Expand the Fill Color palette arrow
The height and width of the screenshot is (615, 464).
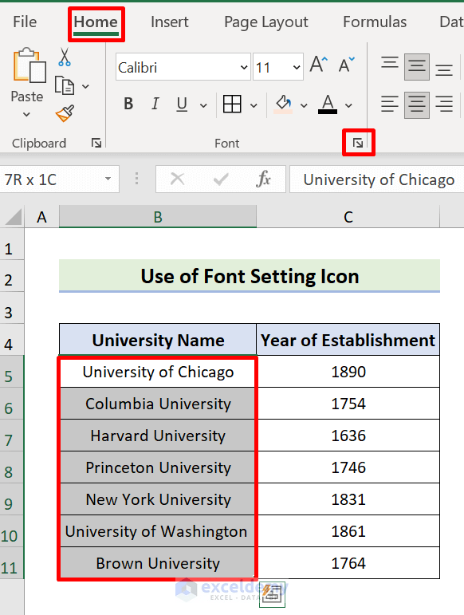pos(304,105)
